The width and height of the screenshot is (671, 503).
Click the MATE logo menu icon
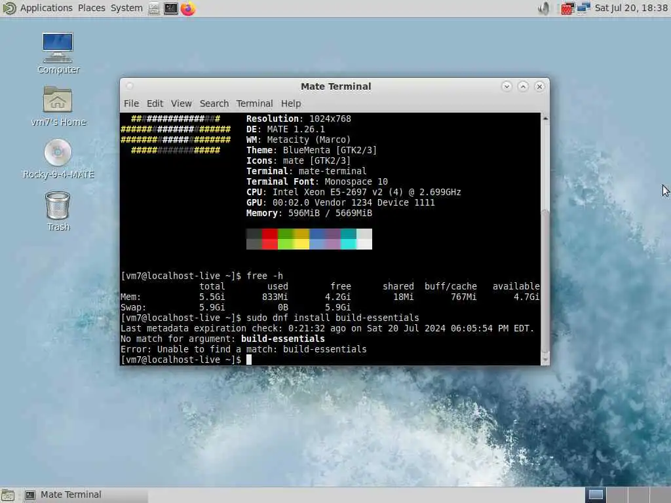point(9,8)
